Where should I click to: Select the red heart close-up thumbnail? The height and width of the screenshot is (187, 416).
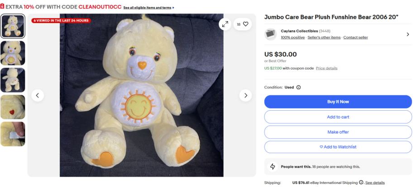pos(13,107)
